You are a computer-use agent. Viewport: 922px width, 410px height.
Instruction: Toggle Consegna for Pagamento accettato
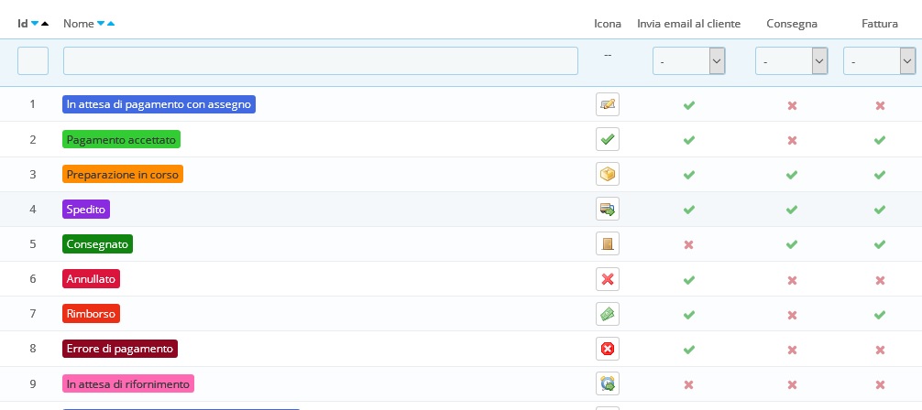pyautogui.click(x=792, y=140)
